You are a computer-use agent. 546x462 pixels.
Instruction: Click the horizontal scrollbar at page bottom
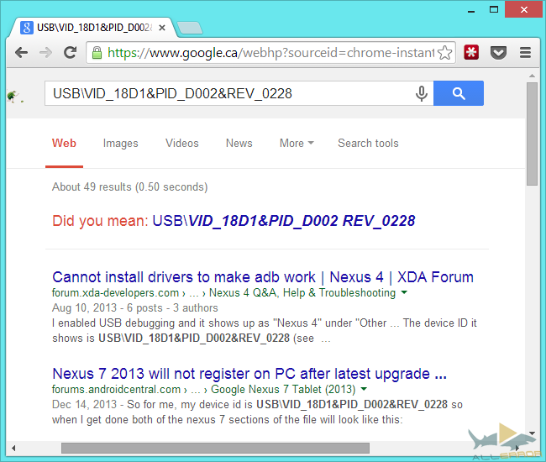coord(214,448)
